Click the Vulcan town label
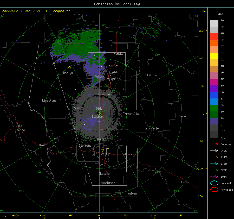The width and height of the screenshot is (234, 219). (x=132, y=193)
